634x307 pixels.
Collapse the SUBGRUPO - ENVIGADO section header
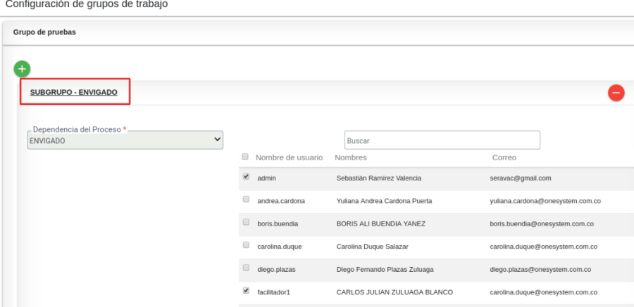(78, 92)
